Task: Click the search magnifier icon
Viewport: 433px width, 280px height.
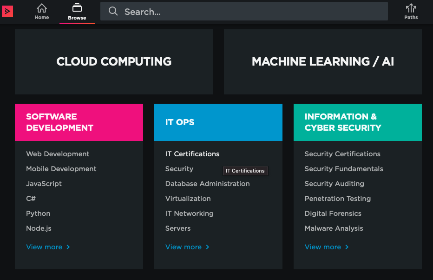Action: [x=113, y=11]
